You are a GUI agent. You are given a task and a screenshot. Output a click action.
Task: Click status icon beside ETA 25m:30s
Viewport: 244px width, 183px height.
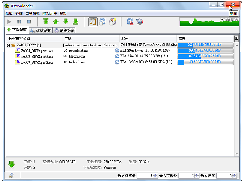pyautogui.click(x=117, y=56)
